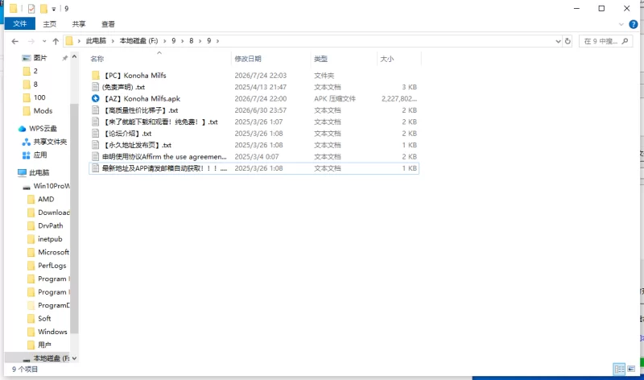The width and height of the screenshot is (644, 380).
Task: Click the 2,227,802 size value
Action: pyautogui.click(x=398, y=98)
